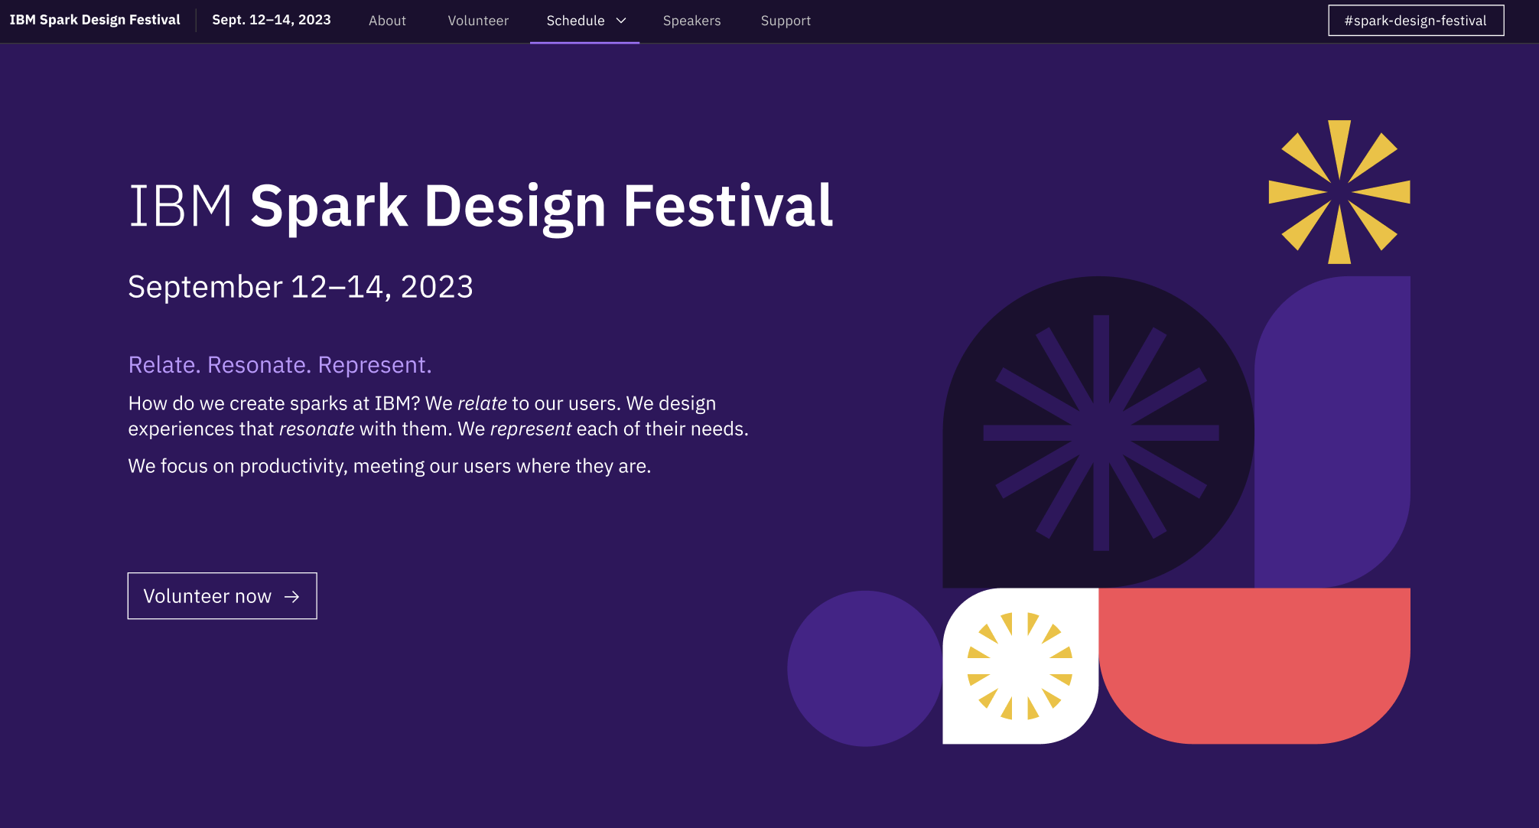The image size is (1539, 828).
Task: Expand the Schedule dropdown chevron
Action: 621,21
